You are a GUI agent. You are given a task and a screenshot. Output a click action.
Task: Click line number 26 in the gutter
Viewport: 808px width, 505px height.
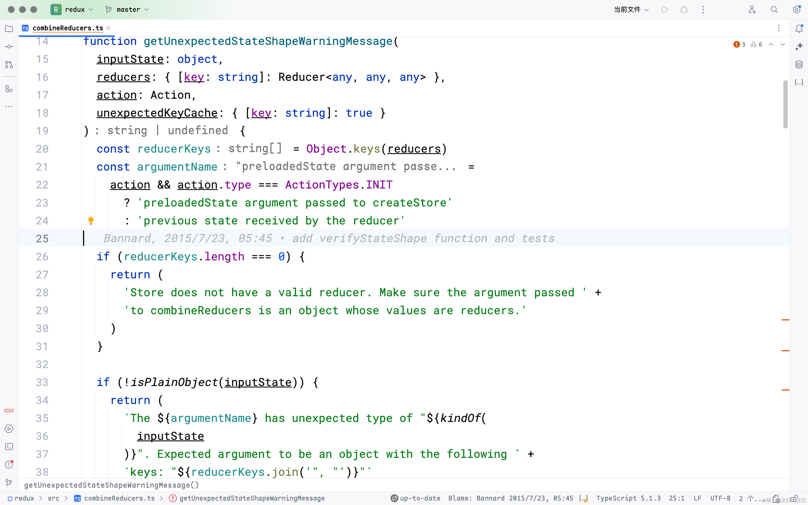[x=42, y=256]
